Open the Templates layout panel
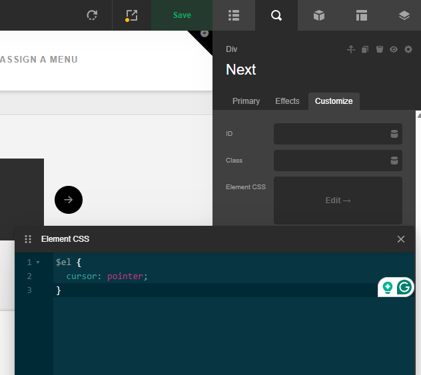This screenshot has height=375, width=421. [x=362, y=15]
